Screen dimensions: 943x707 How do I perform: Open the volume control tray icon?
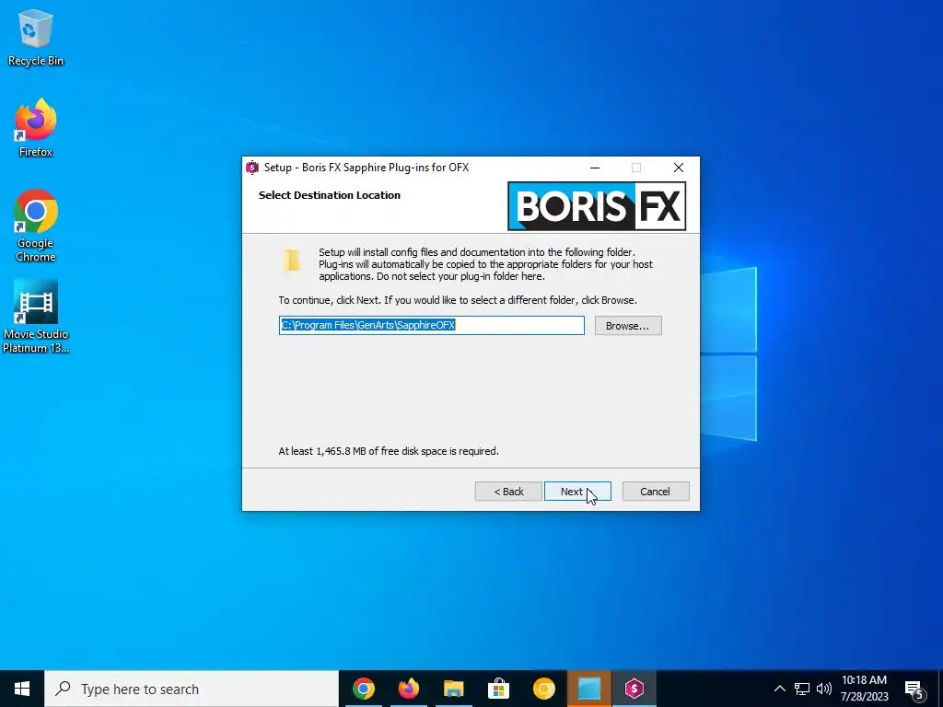point(824,689)
